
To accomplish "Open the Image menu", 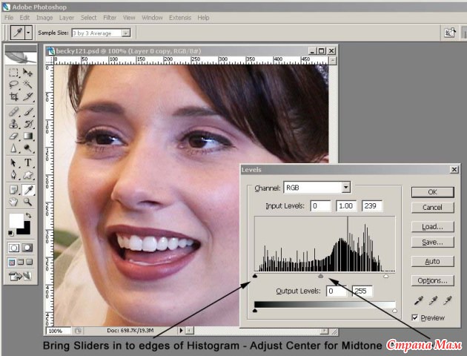I will tap(44, 17).
